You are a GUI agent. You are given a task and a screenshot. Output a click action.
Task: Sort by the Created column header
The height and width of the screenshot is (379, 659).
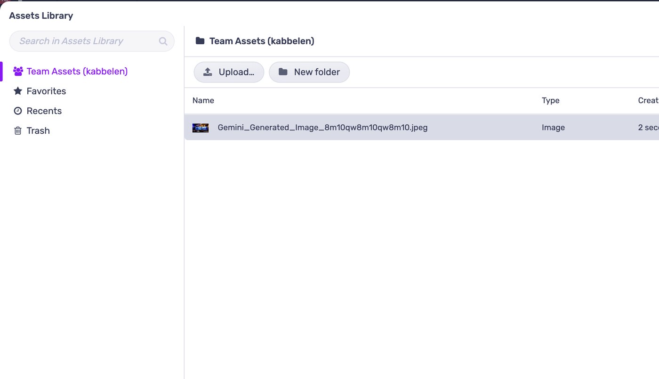pos(648,100)
